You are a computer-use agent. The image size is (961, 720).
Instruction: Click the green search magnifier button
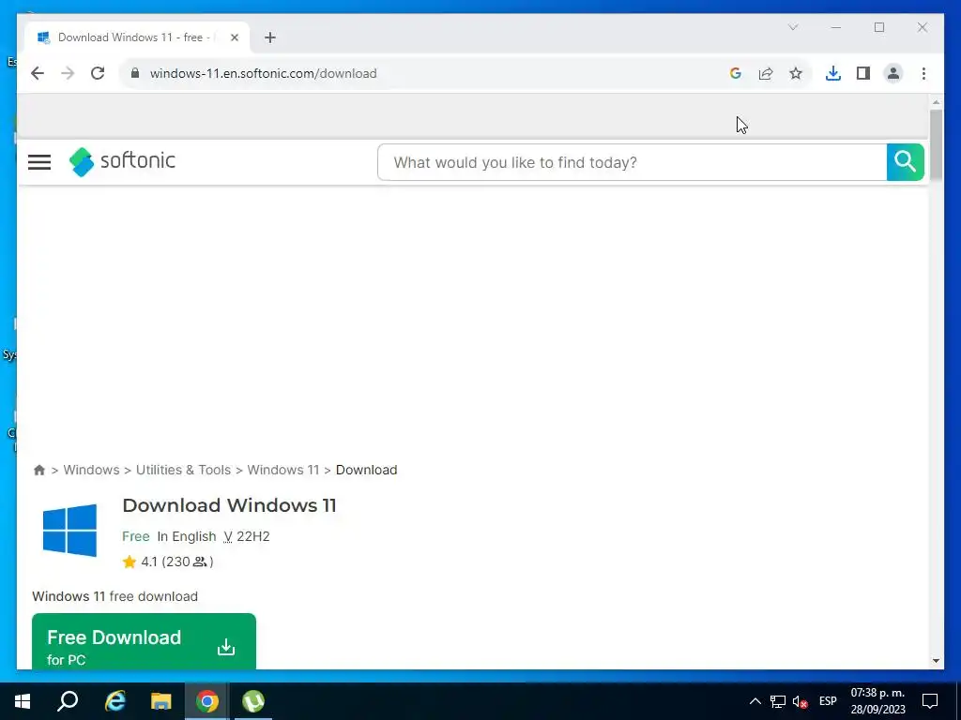point(905,162)
